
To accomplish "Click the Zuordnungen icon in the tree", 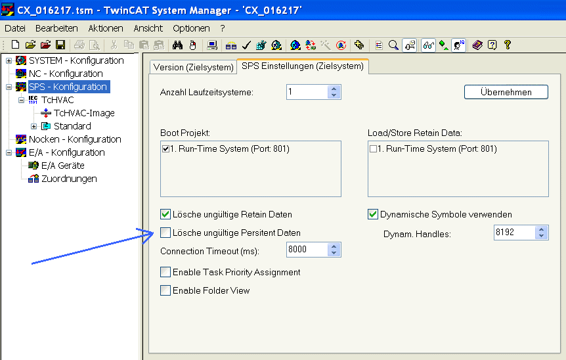I will coord(33,179).
